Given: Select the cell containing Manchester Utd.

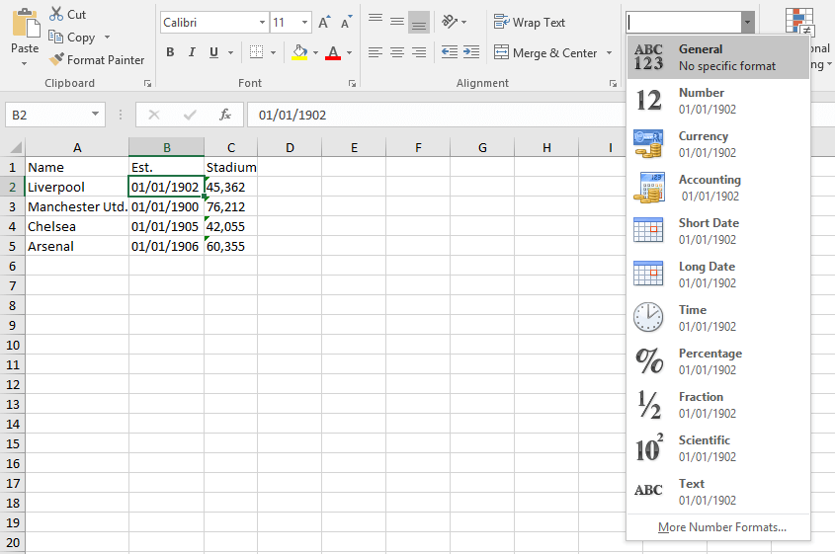Looking at the screenshot, I should pyautogui.click(x=77, y=206).
